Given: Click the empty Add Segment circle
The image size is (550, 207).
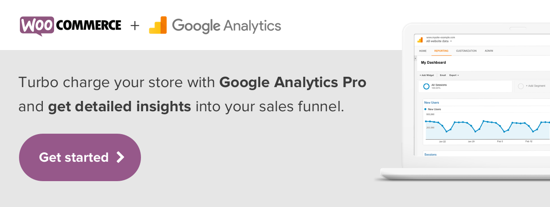Looking at the screenshot, I should (x=521, y=86).
